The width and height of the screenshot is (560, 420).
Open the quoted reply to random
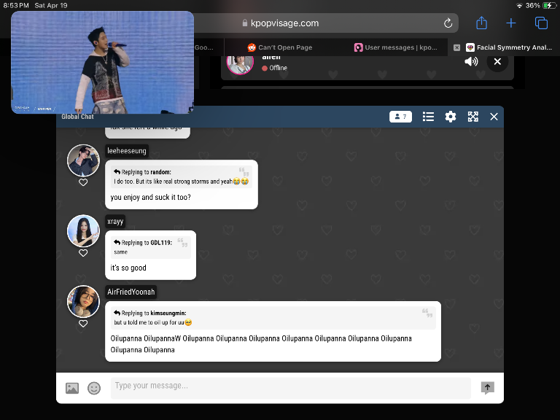(181, 176)
